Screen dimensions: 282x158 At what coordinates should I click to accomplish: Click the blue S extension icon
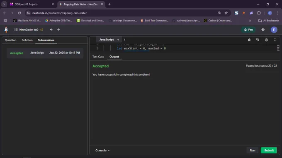(x=236, y=13)
